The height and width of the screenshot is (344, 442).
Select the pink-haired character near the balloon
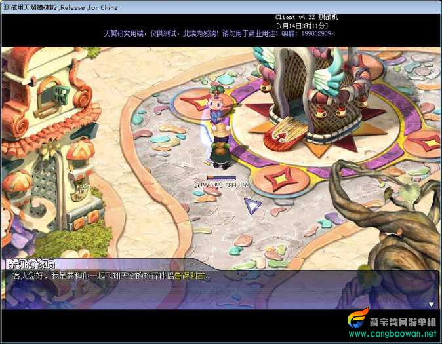click(217, 104)
